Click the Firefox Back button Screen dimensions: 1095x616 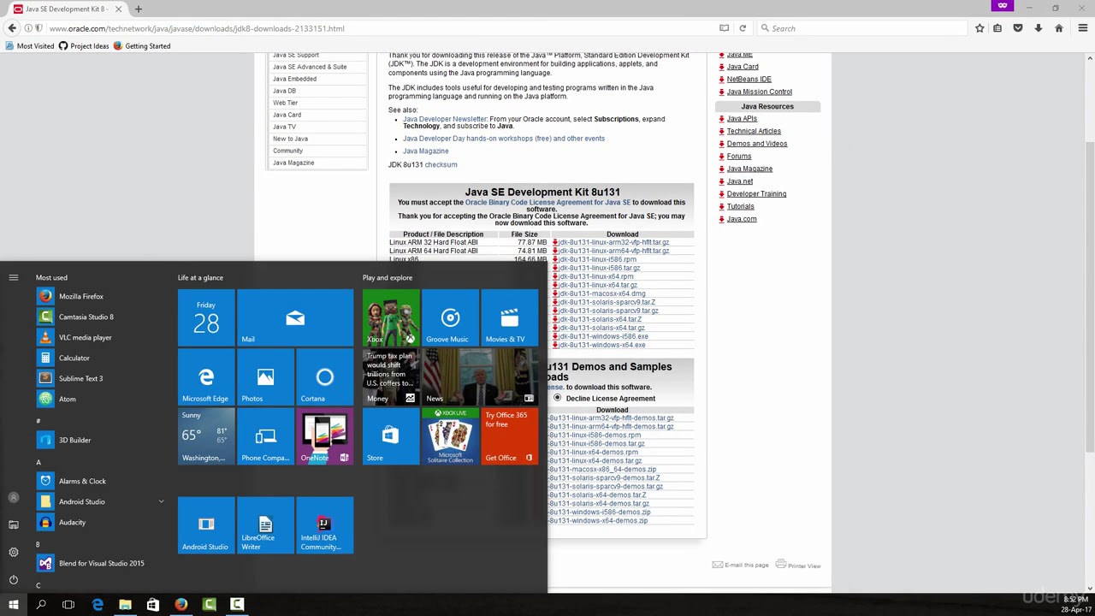click(12, 28)
